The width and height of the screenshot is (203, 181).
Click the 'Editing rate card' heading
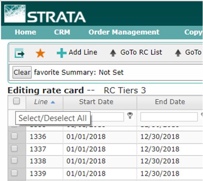46,91
